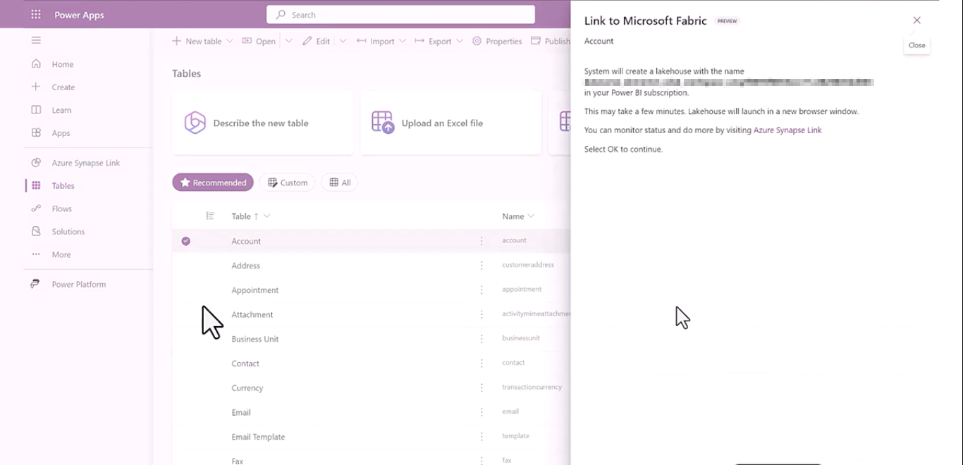Click the Contact table name
Image resolution: width=963 pixels, height=465 pixels.
tap(245, 364)
